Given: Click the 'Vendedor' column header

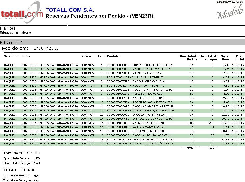Looking at the screenshot, I should click(x=12, y=56).
